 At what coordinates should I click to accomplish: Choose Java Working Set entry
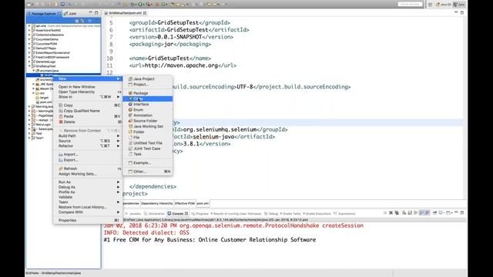coord(147,126)
